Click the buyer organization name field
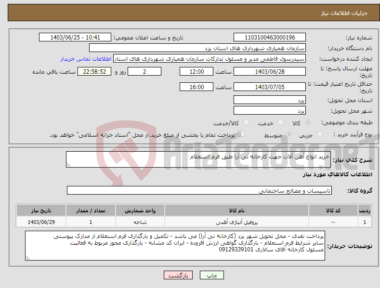This screenshot has height=288, width=380. pos(197,48)
